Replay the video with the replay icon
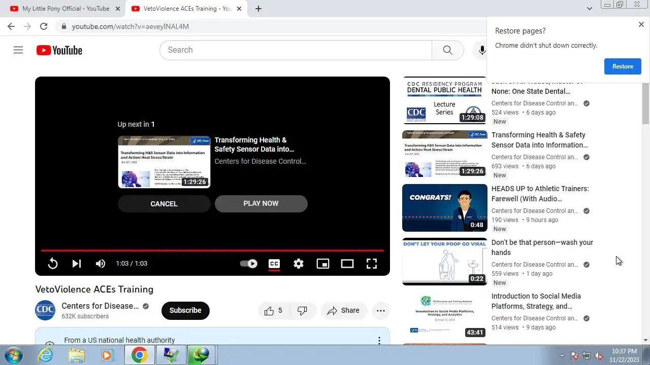Viewport: 650px width, 365px height. click(53, 264)
